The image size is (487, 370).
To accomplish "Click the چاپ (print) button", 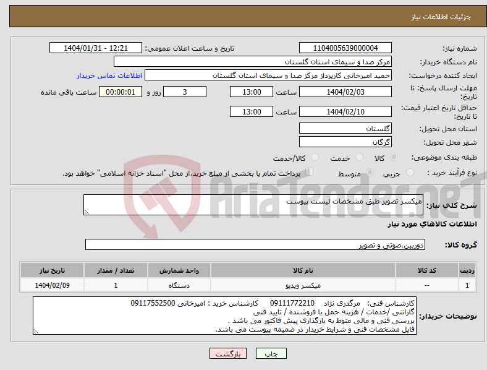I will (x=271, y=353).
